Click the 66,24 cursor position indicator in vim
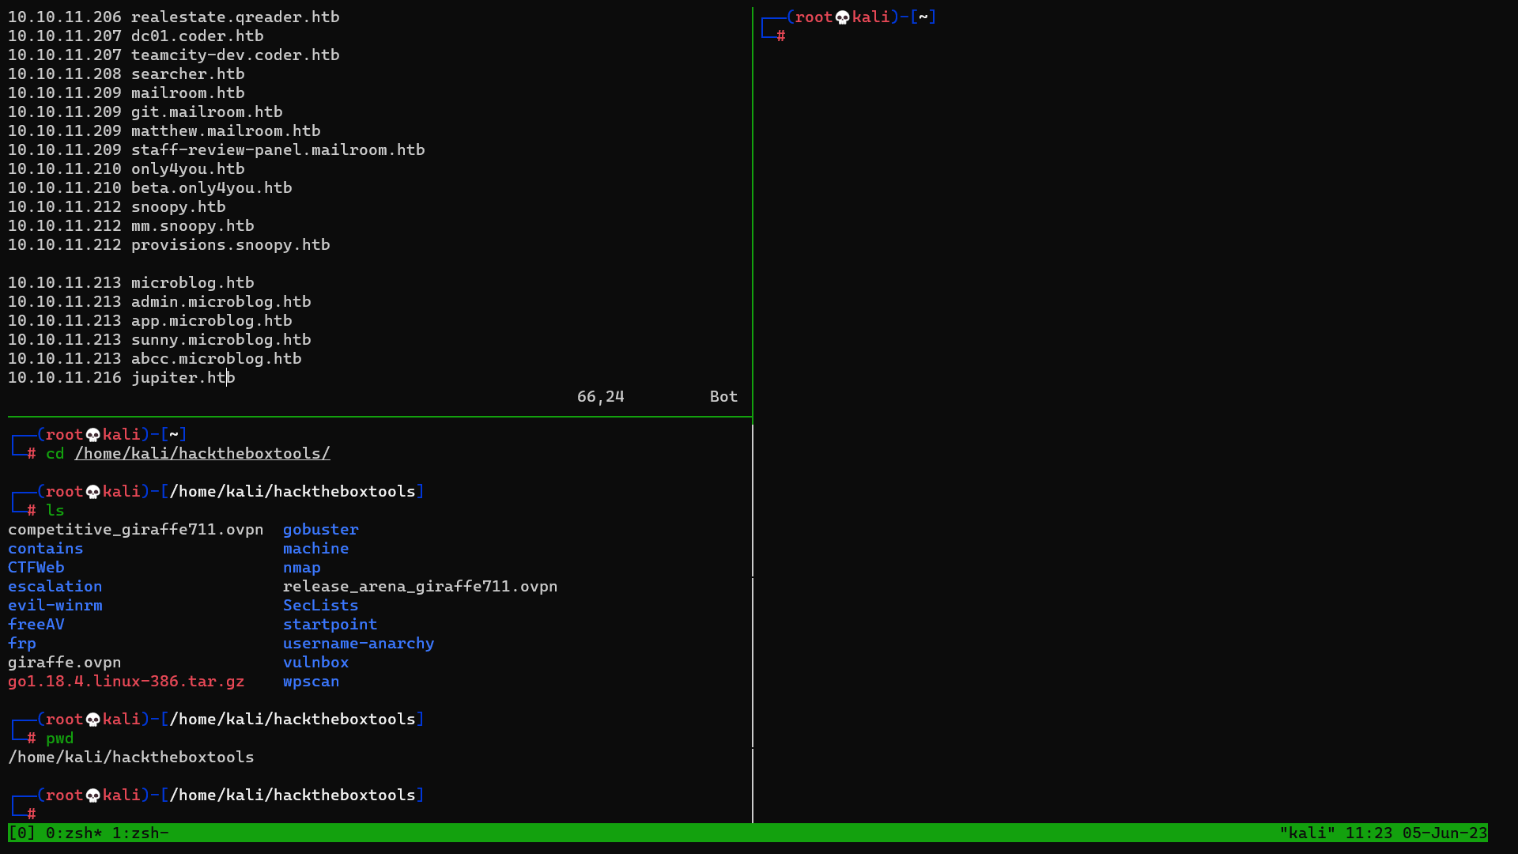The image size is (1518, 854). 600,396
